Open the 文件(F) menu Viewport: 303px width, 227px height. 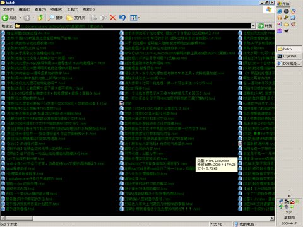(x=8, y=9)
